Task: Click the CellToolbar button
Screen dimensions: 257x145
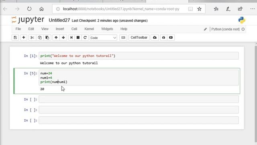Action: [139, 37]
